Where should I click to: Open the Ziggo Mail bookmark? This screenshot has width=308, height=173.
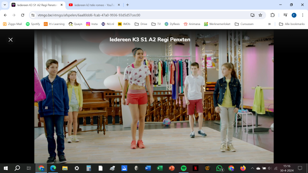point(12,24)
